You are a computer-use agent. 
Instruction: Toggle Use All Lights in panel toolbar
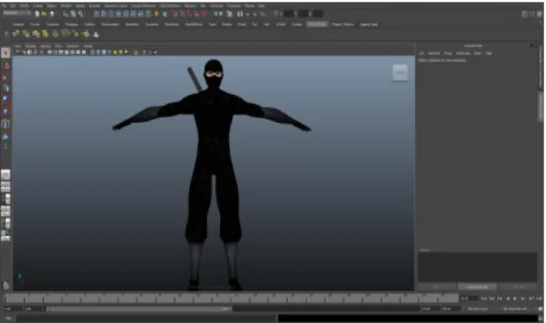coord(115,52)
